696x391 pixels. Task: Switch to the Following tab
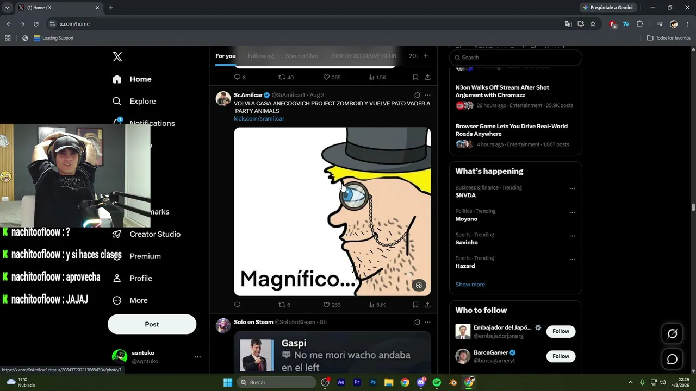pyautogui.click(x=260, y=56)
